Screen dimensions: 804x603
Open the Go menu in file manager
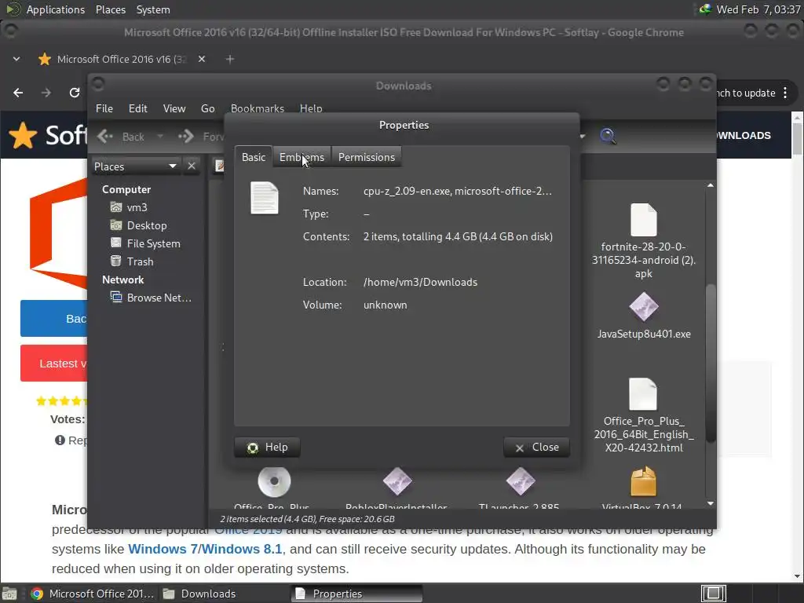(x=207, y=108)
